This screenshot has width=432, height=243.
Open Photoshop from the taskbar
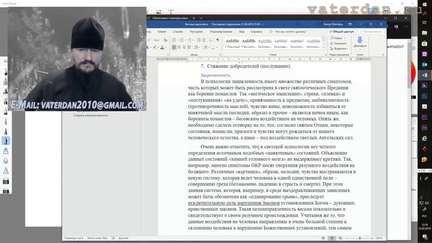(x=425, y=96)
